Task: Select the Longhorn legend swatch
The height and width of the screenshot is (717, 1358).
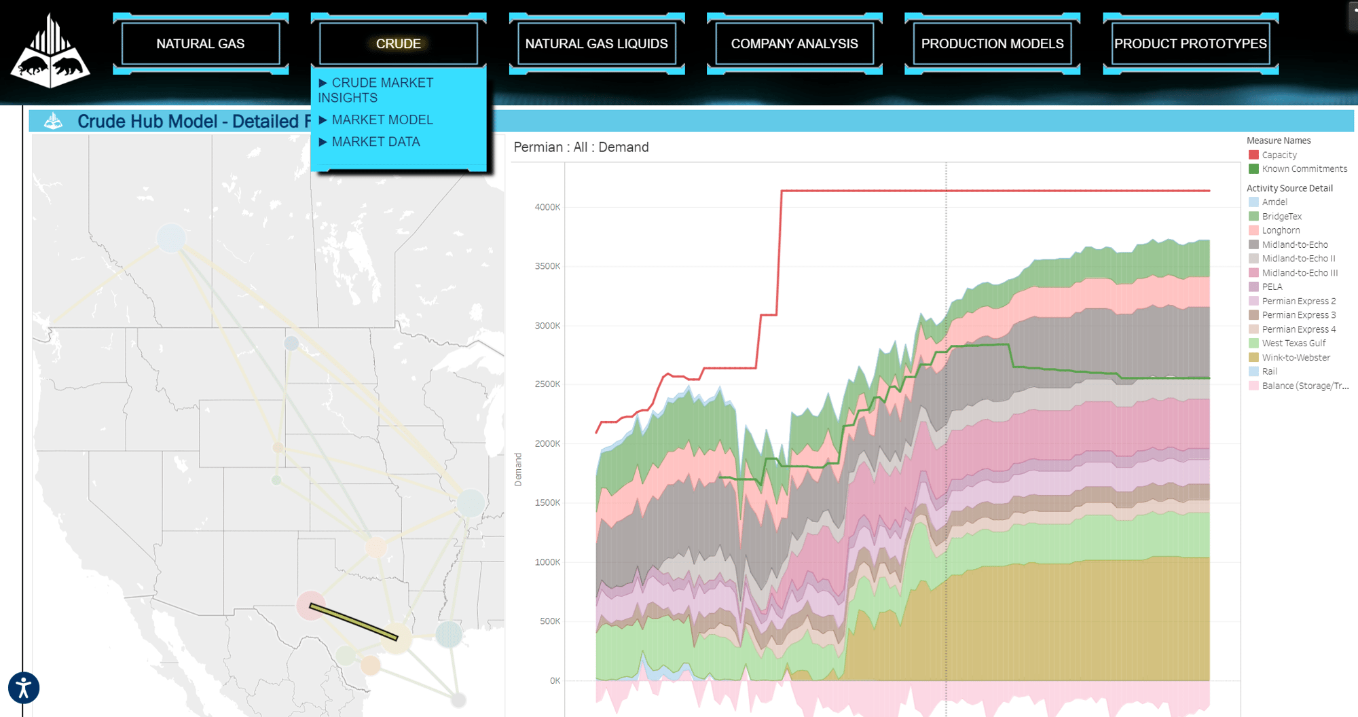Action: click(x=1253, y=230)
